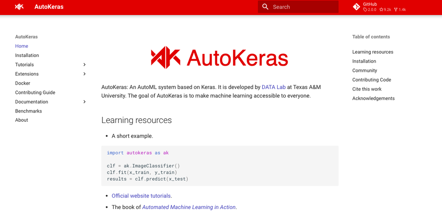Expand the Extensions section chevron

point(84,74)
